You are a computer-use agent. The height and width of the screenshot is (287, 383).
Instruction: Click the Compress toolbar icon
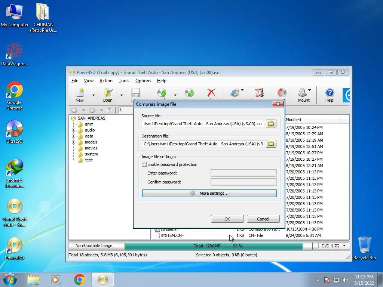pyautogui.click(x=259, y=93)
